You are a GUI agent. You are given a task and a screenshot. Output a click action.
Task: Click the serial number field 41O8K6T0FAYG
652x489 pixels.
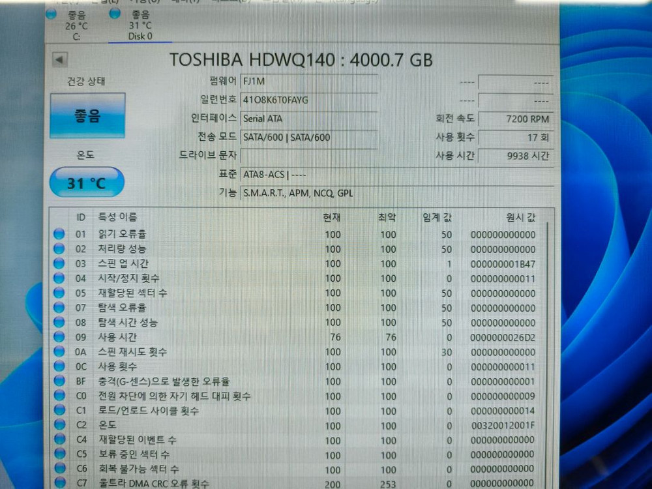coord(309,100)
